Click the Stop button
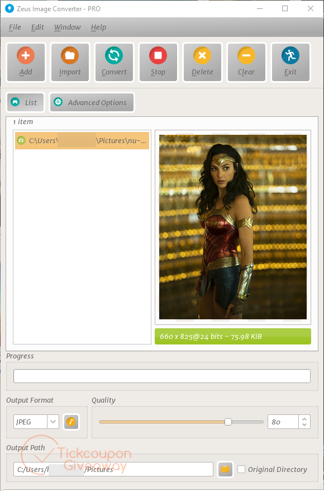 pos(158,62)
